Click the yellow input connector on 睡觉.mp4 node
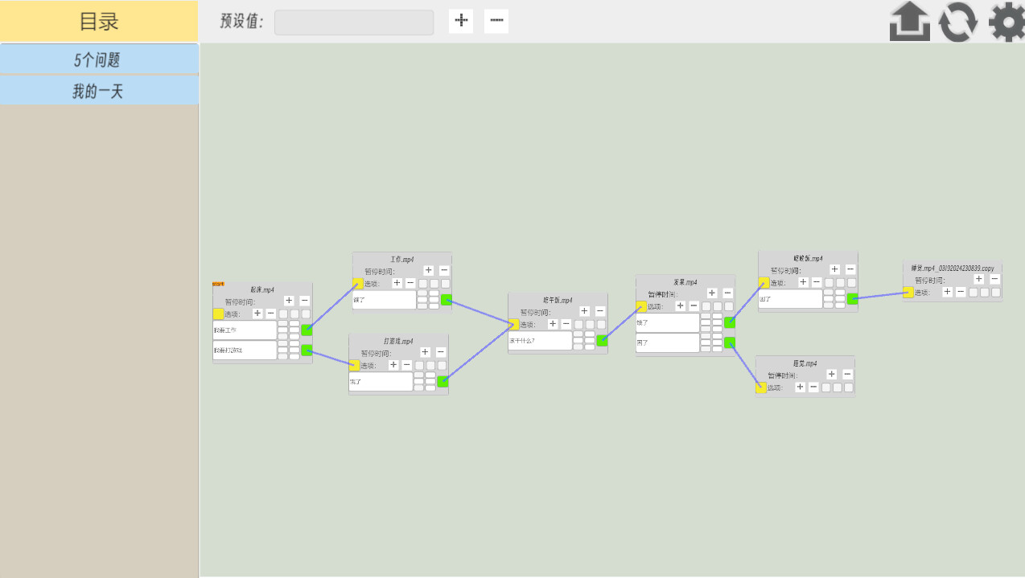The width and height of the screenshot is (1025, 578). click(x=762, y=387)
